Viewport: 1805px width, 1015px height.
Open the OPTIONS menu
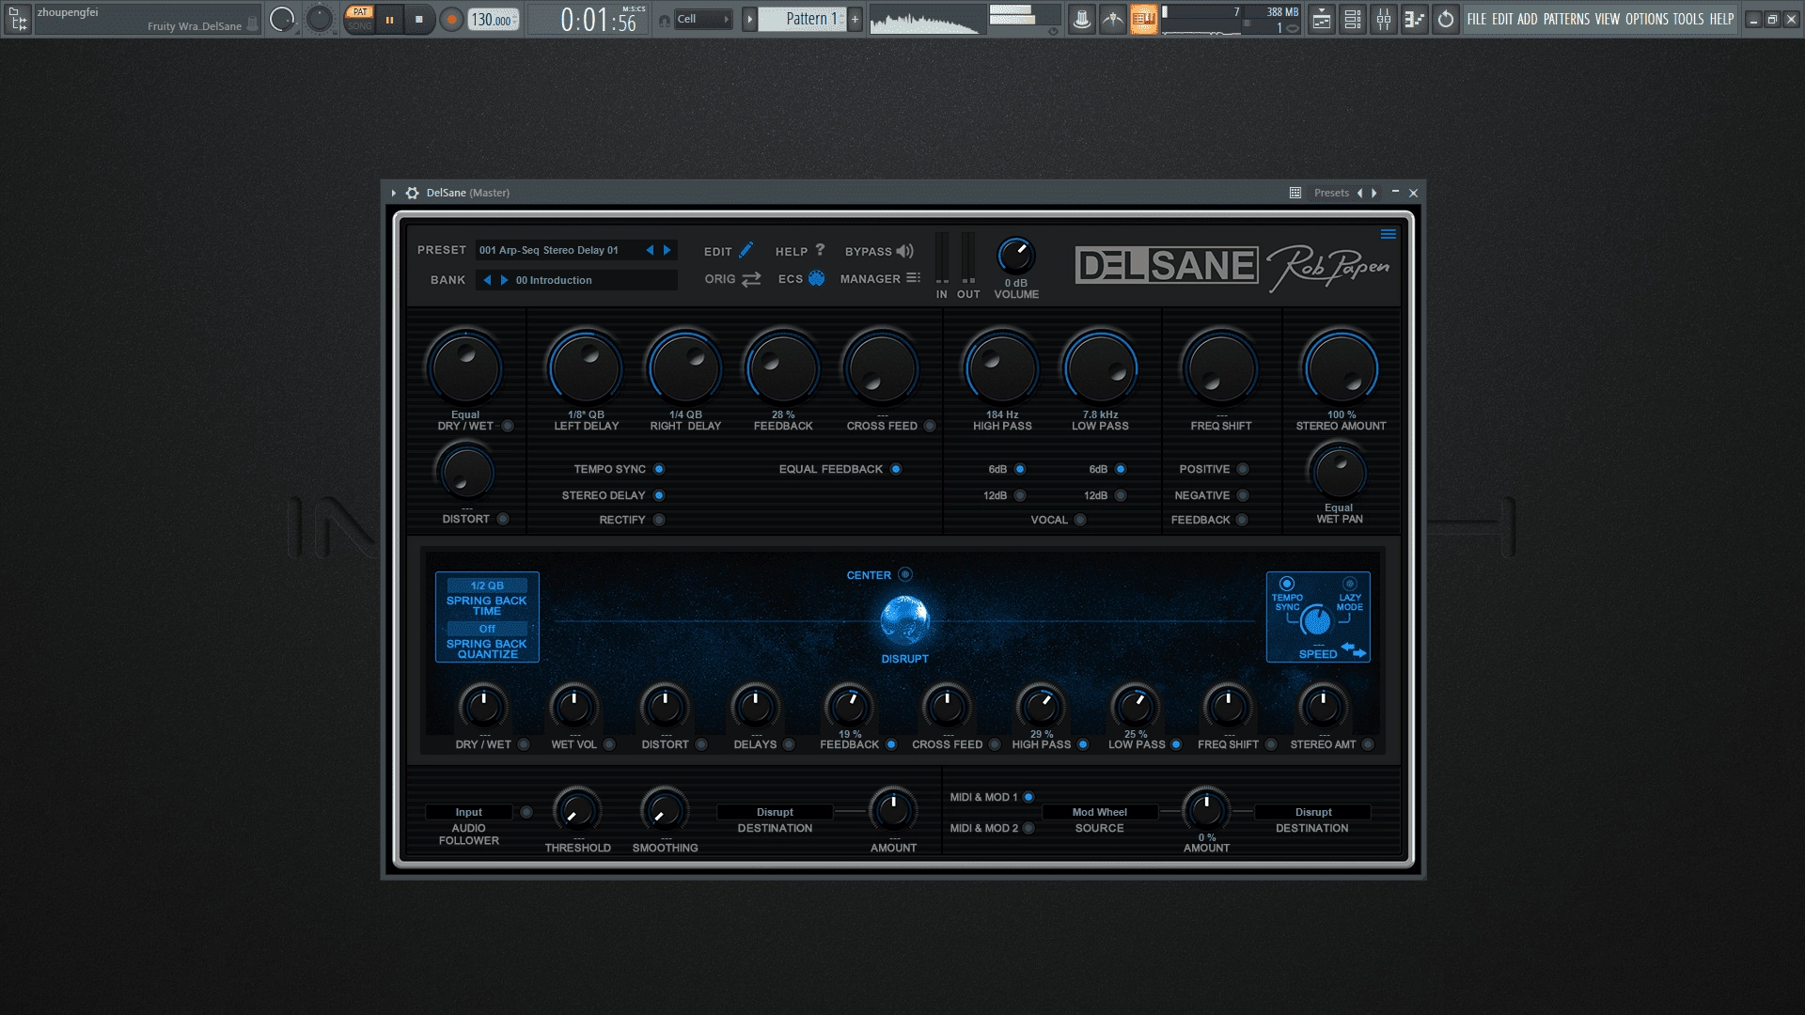1646,19
